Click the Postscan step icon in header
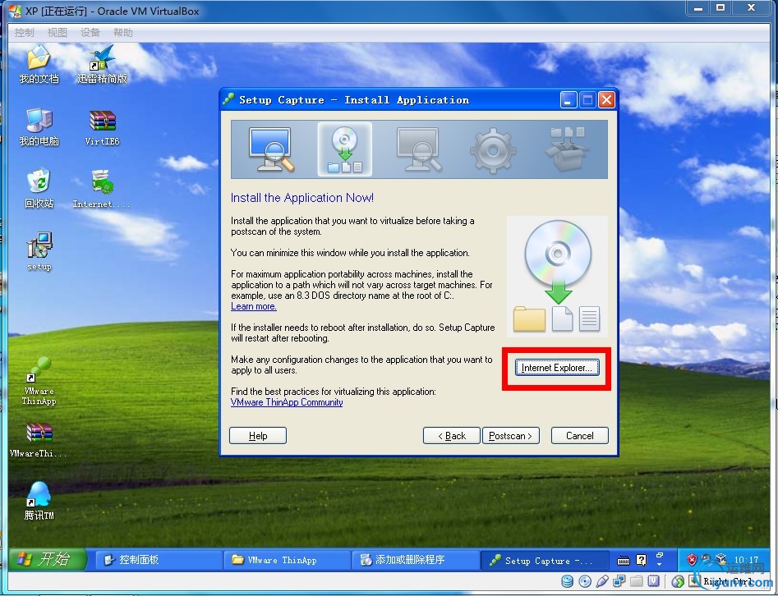Screen dimensions: 778x596 [419, 149]
